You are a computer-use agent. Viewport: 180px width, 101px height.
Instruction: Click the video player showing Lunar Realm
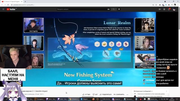tap(89, 49)
